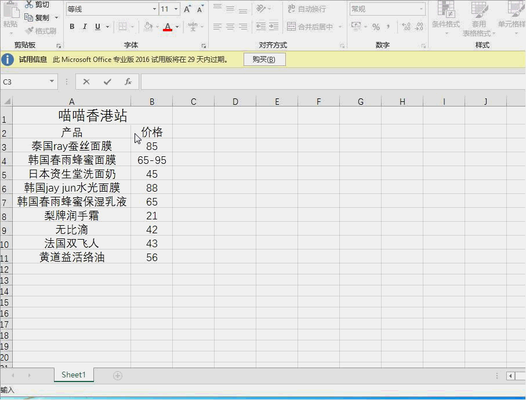Open Conditional Formatting (条件格式)
The width and height of the screenshot is (526, 400).
tap(446, 17)
